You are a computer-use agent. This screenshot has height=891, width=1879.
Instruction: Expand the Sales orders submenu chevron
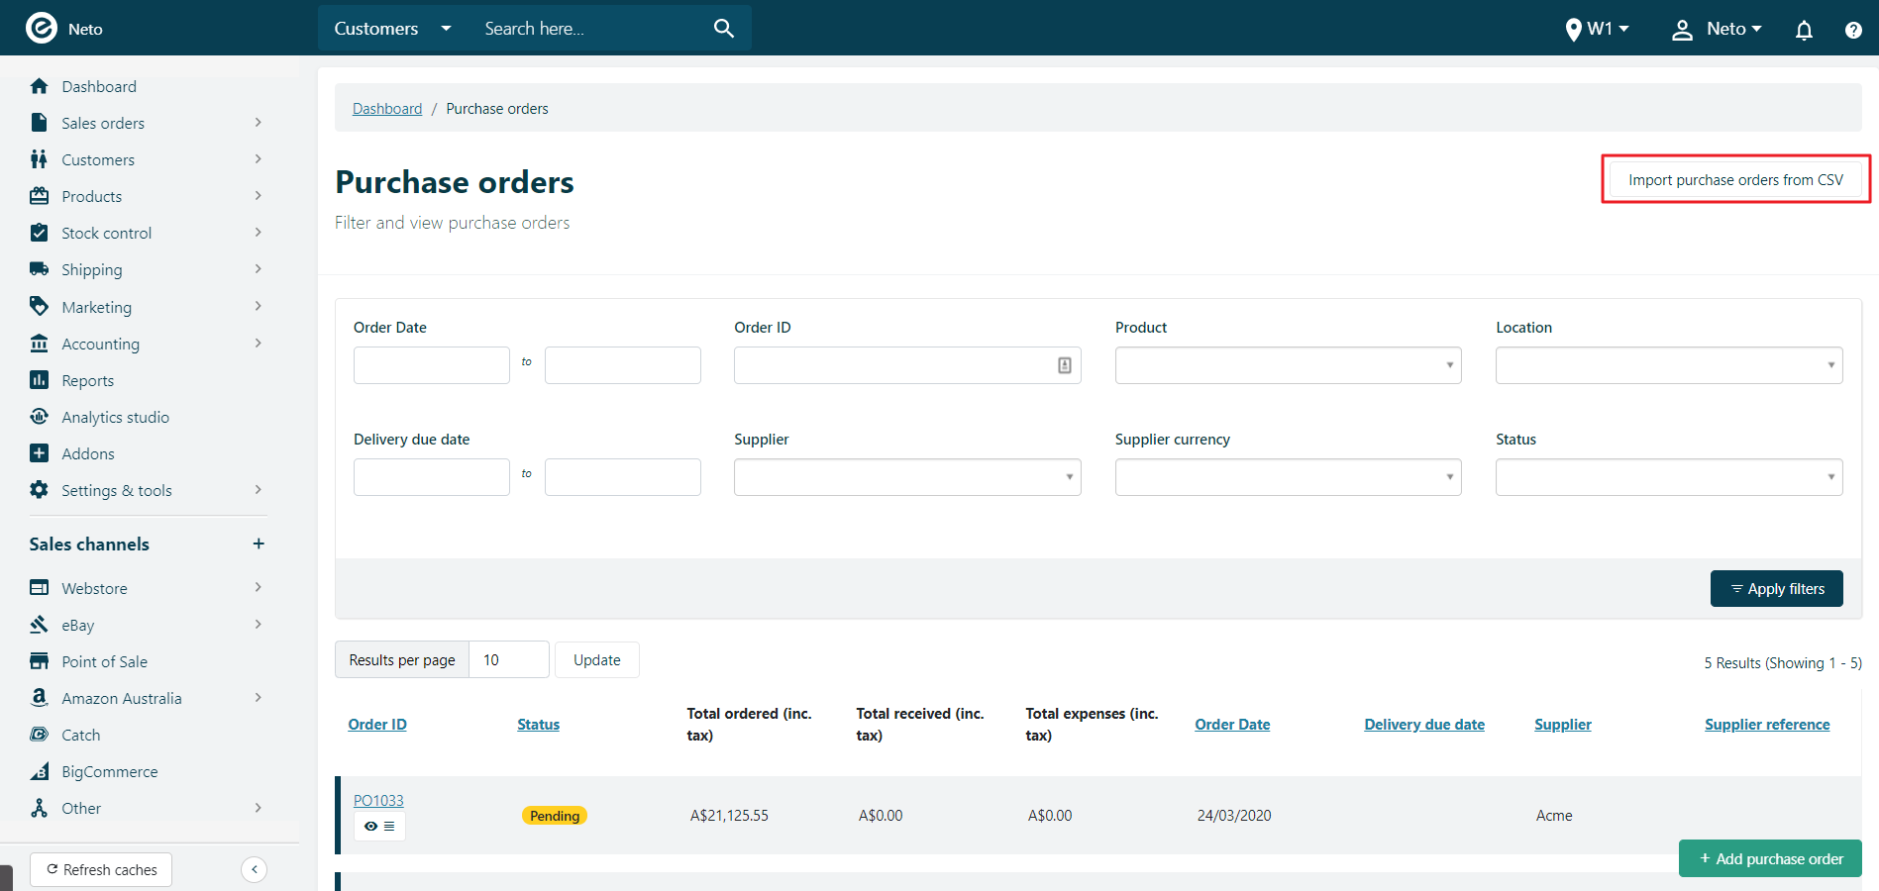point(259,123)
